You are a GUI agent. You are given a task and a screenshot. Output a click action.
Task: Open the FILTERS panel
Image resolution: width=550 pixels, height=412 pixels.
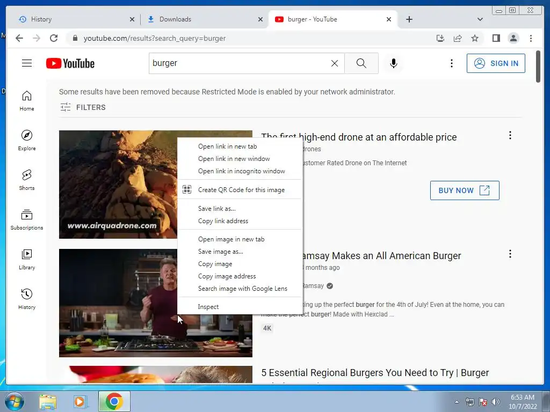(x=83, y=107)
